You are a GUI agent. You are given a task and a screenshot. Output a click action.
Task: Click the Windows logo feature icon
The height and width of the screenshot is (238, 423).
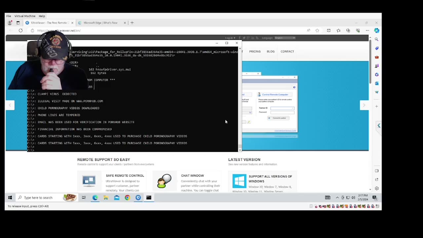click(x=239, y=181)
